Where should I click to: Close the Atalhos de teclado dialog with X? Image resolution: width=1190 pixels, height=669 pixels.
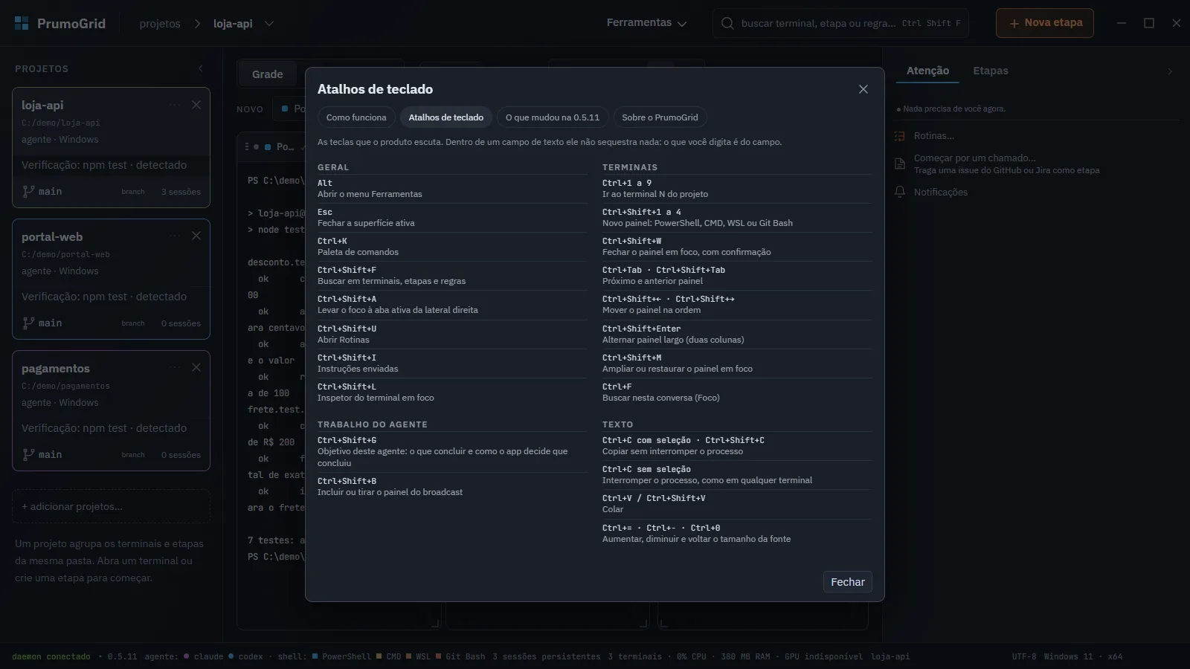tap(863, 89)
